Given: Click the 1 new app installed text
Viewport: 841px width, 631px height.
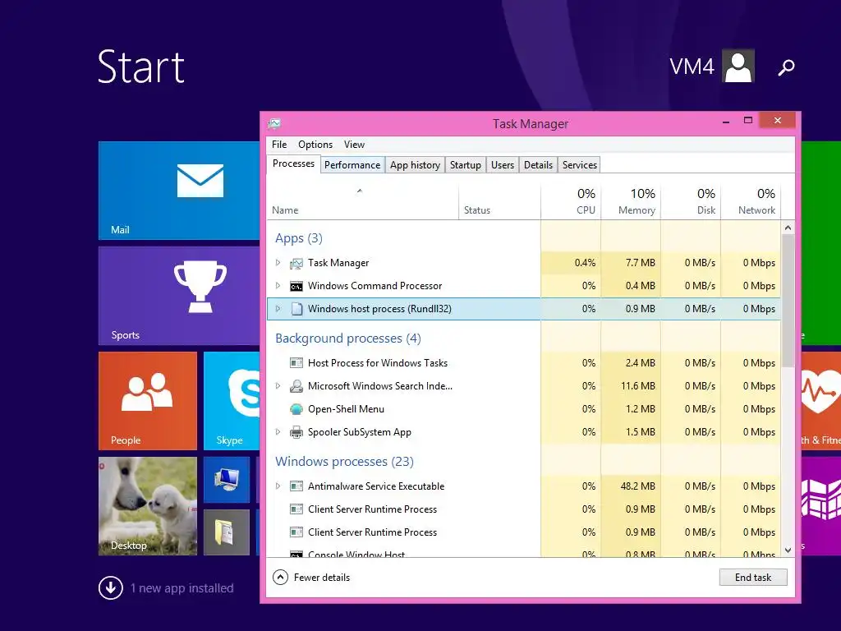Looking at the screenshot, I should [182, 588].
